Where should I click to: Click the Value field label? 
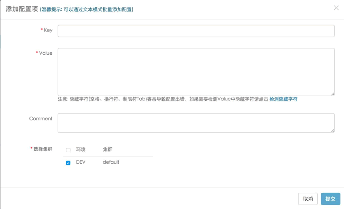tap(46, 53)
